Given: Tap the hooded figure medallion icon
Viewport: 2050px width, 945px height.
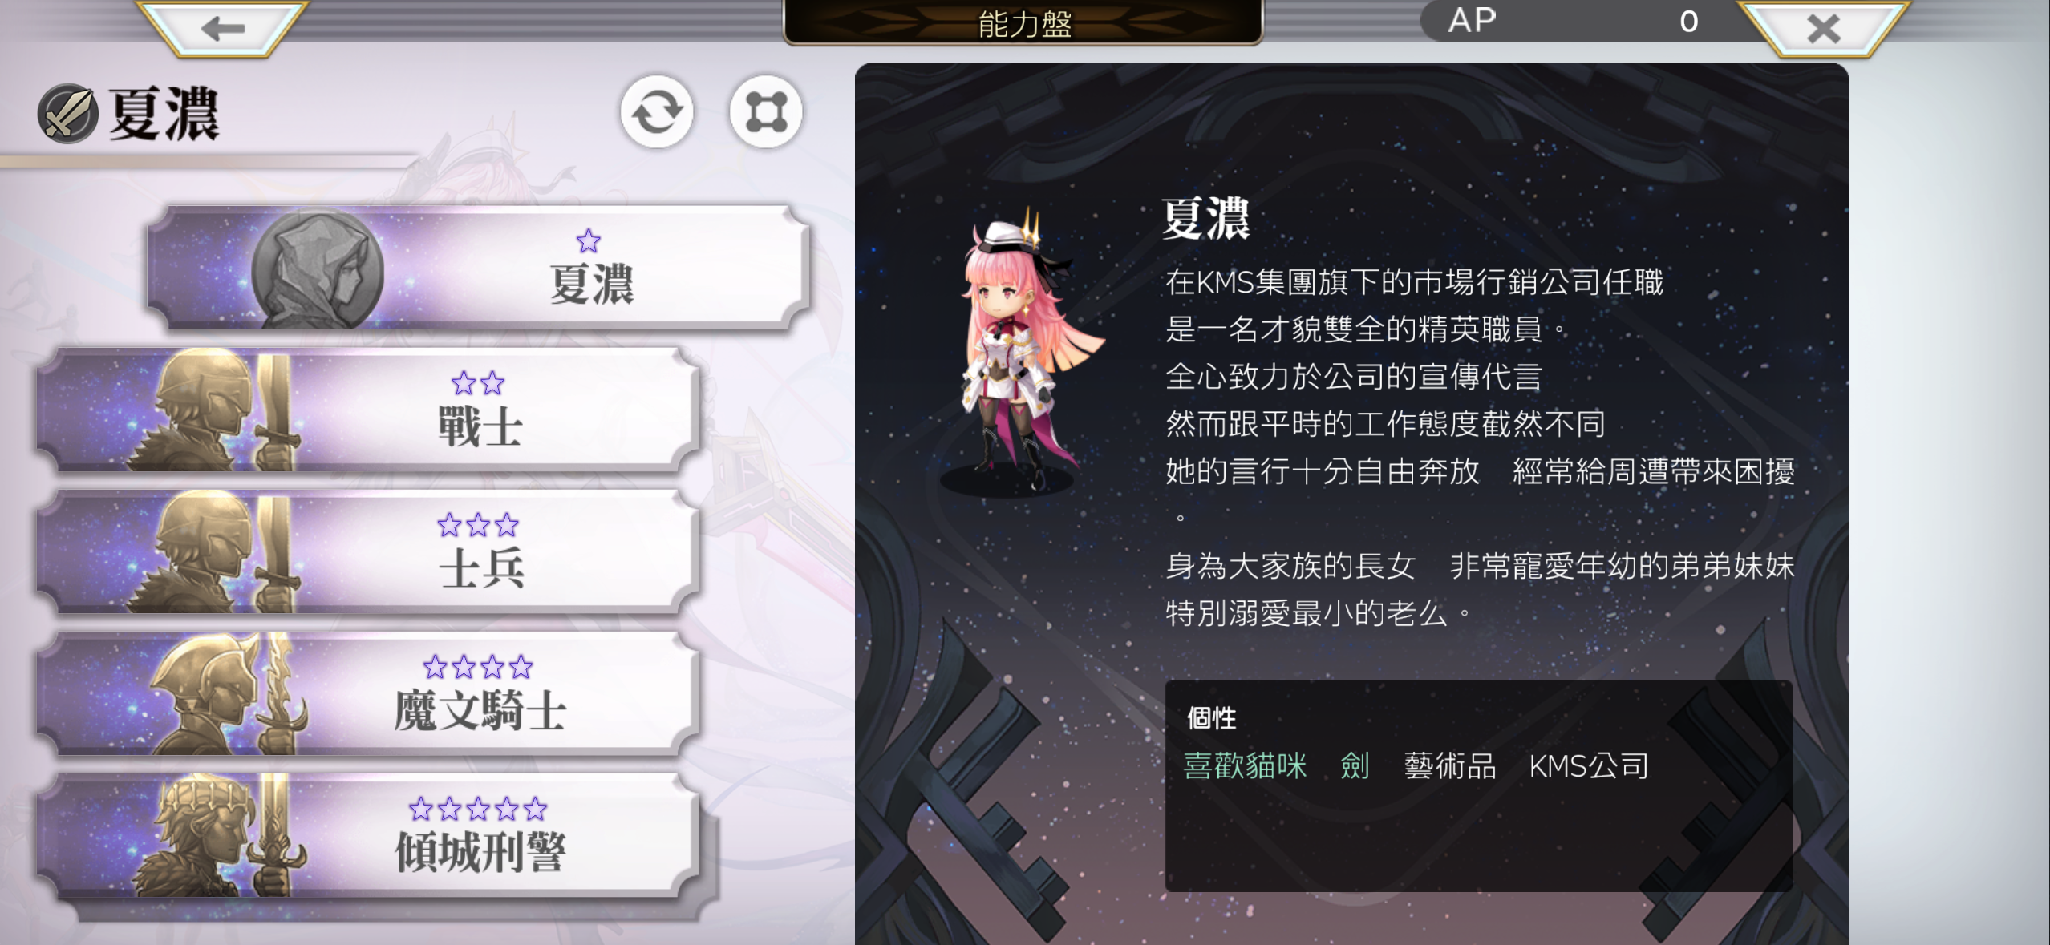Looking at the screenshot, I should 318,270.
